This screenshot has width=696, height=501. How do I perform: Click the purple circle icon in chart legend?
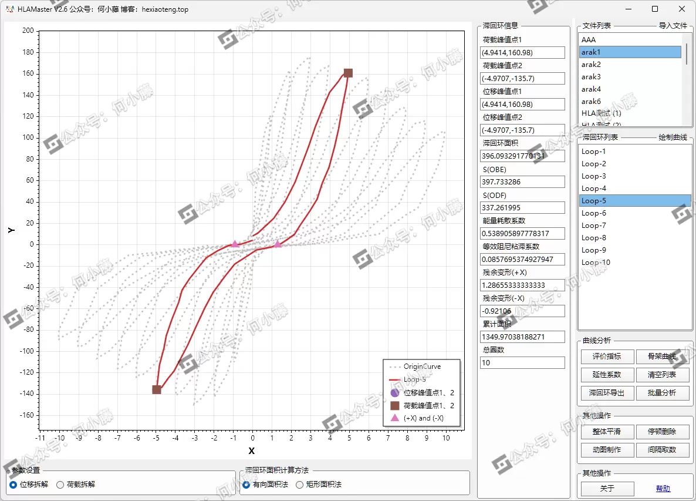[394, 392]
